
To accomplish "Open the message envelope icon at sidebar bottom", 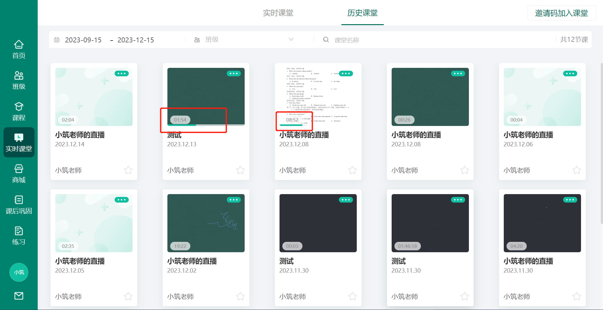I will [x=19, y=296].
